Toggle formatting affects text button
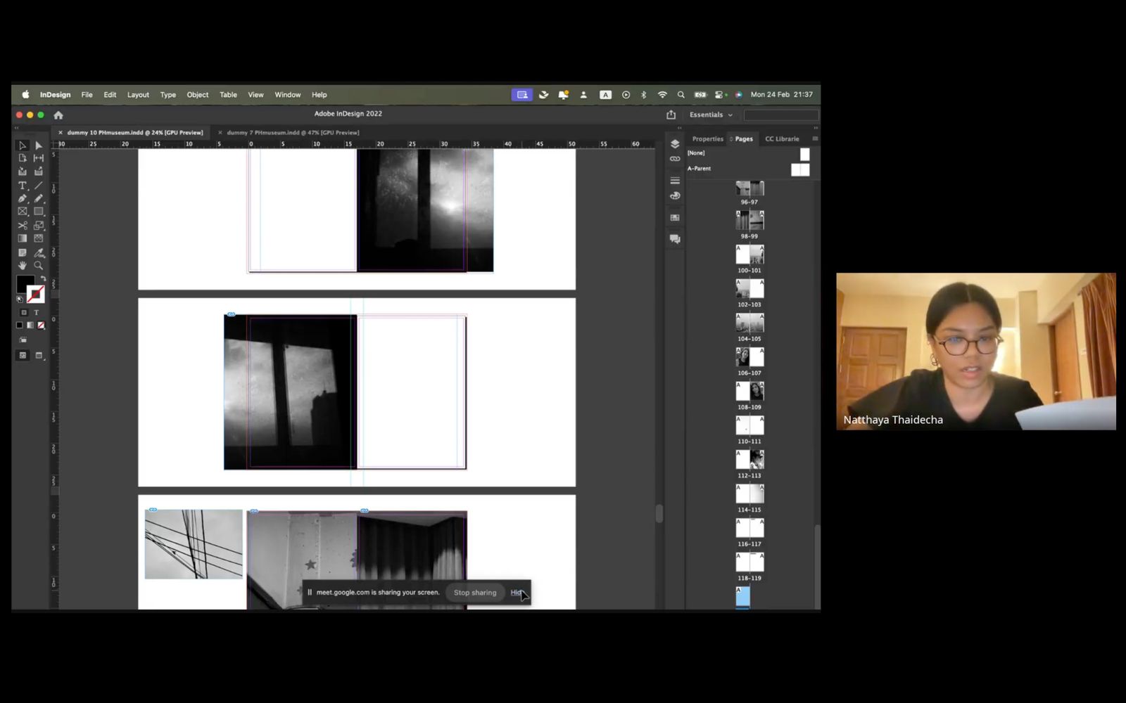 point(37,312)
